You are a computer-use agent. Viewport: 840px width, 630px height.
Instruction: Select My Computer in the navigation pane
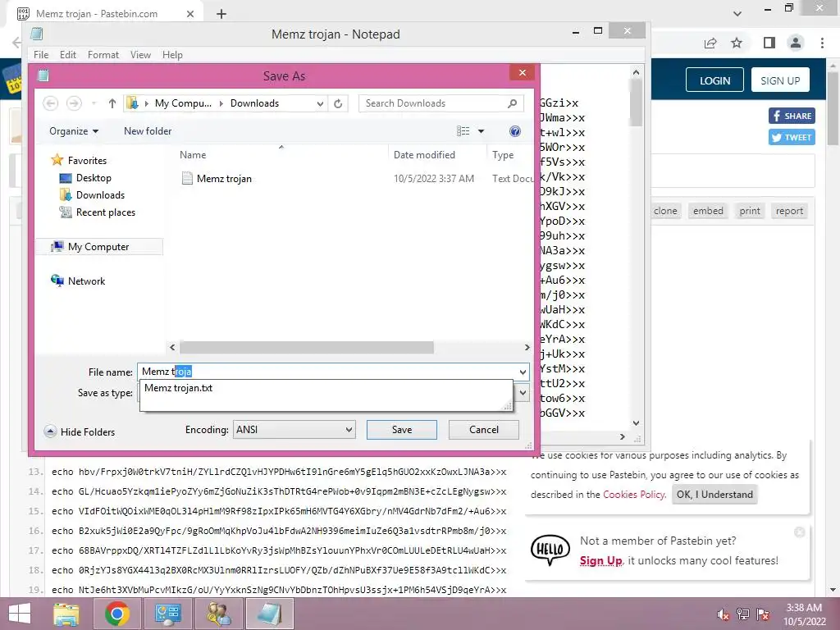98,246
